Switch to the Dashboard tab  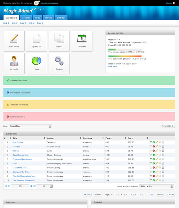pyautogui.click(x=11, y=18)
